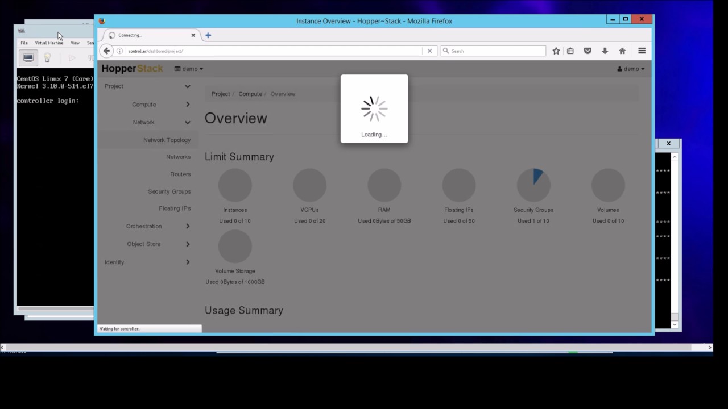Click the Firefox URL address field
Image resolution: width=728 pixels, height=409 pixels.
click(274, 51)
